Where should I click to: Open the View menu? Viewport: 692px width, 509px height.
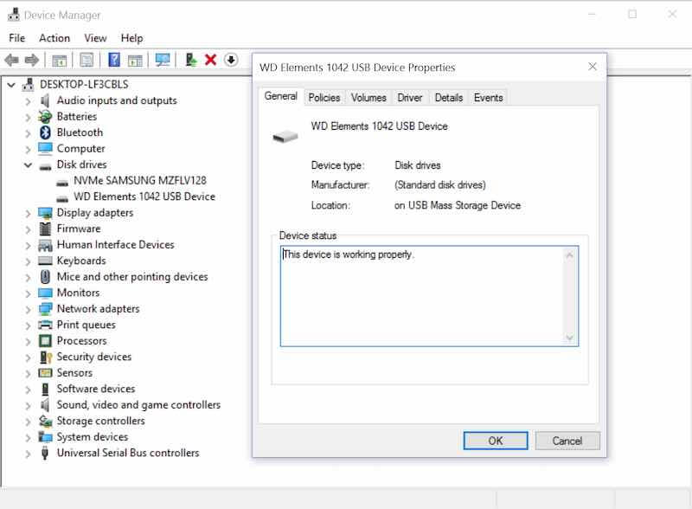click(x=95, y=38)
